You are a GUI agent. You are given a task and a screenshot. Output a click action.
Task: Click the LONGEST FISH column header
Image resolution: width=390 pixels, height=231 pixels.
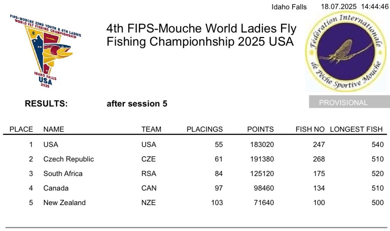356,129
